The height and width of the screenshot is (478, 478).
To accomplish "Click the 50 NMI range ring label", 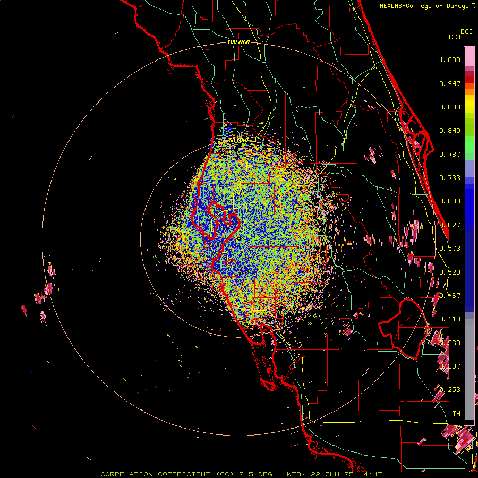I will pyautogui.click(x=238, y=141).
